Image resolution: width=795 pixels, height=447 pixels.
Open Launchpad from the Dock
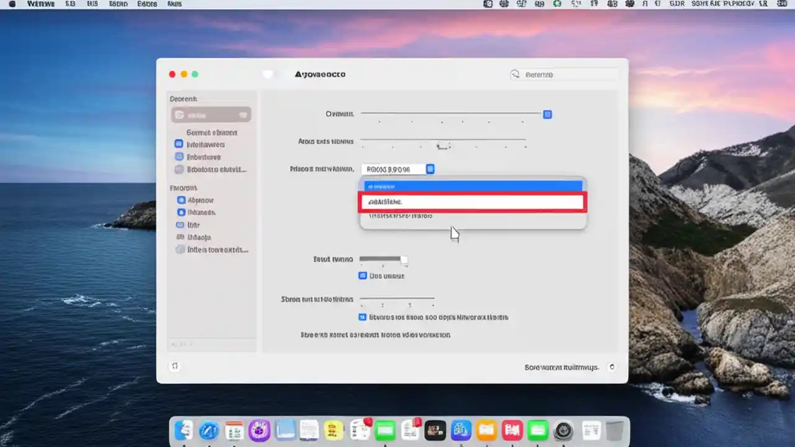pos(208,430)
